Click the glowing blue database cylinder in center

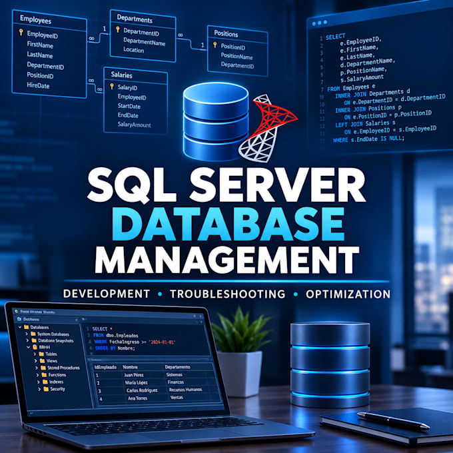click(216, 121)
